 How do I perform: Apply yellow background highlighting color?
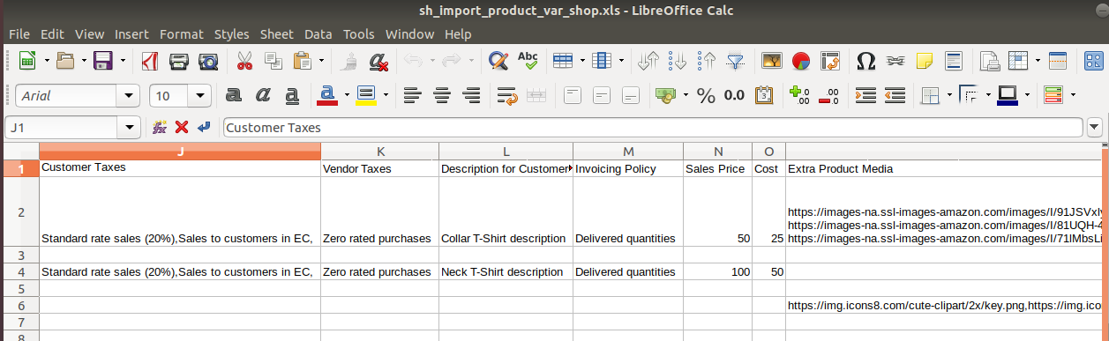coord(365,95)
